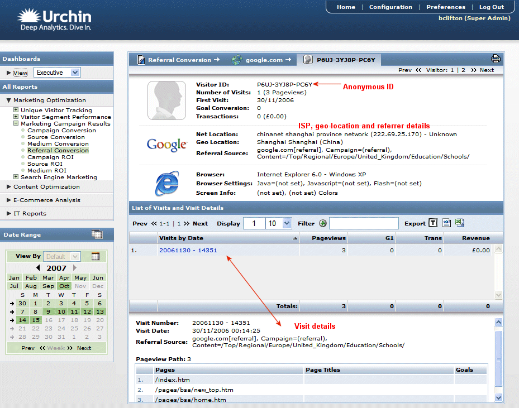Screen dimensions: 519x408
Task: Choose visitor 2 in the visitor pager
Action: 464,70
